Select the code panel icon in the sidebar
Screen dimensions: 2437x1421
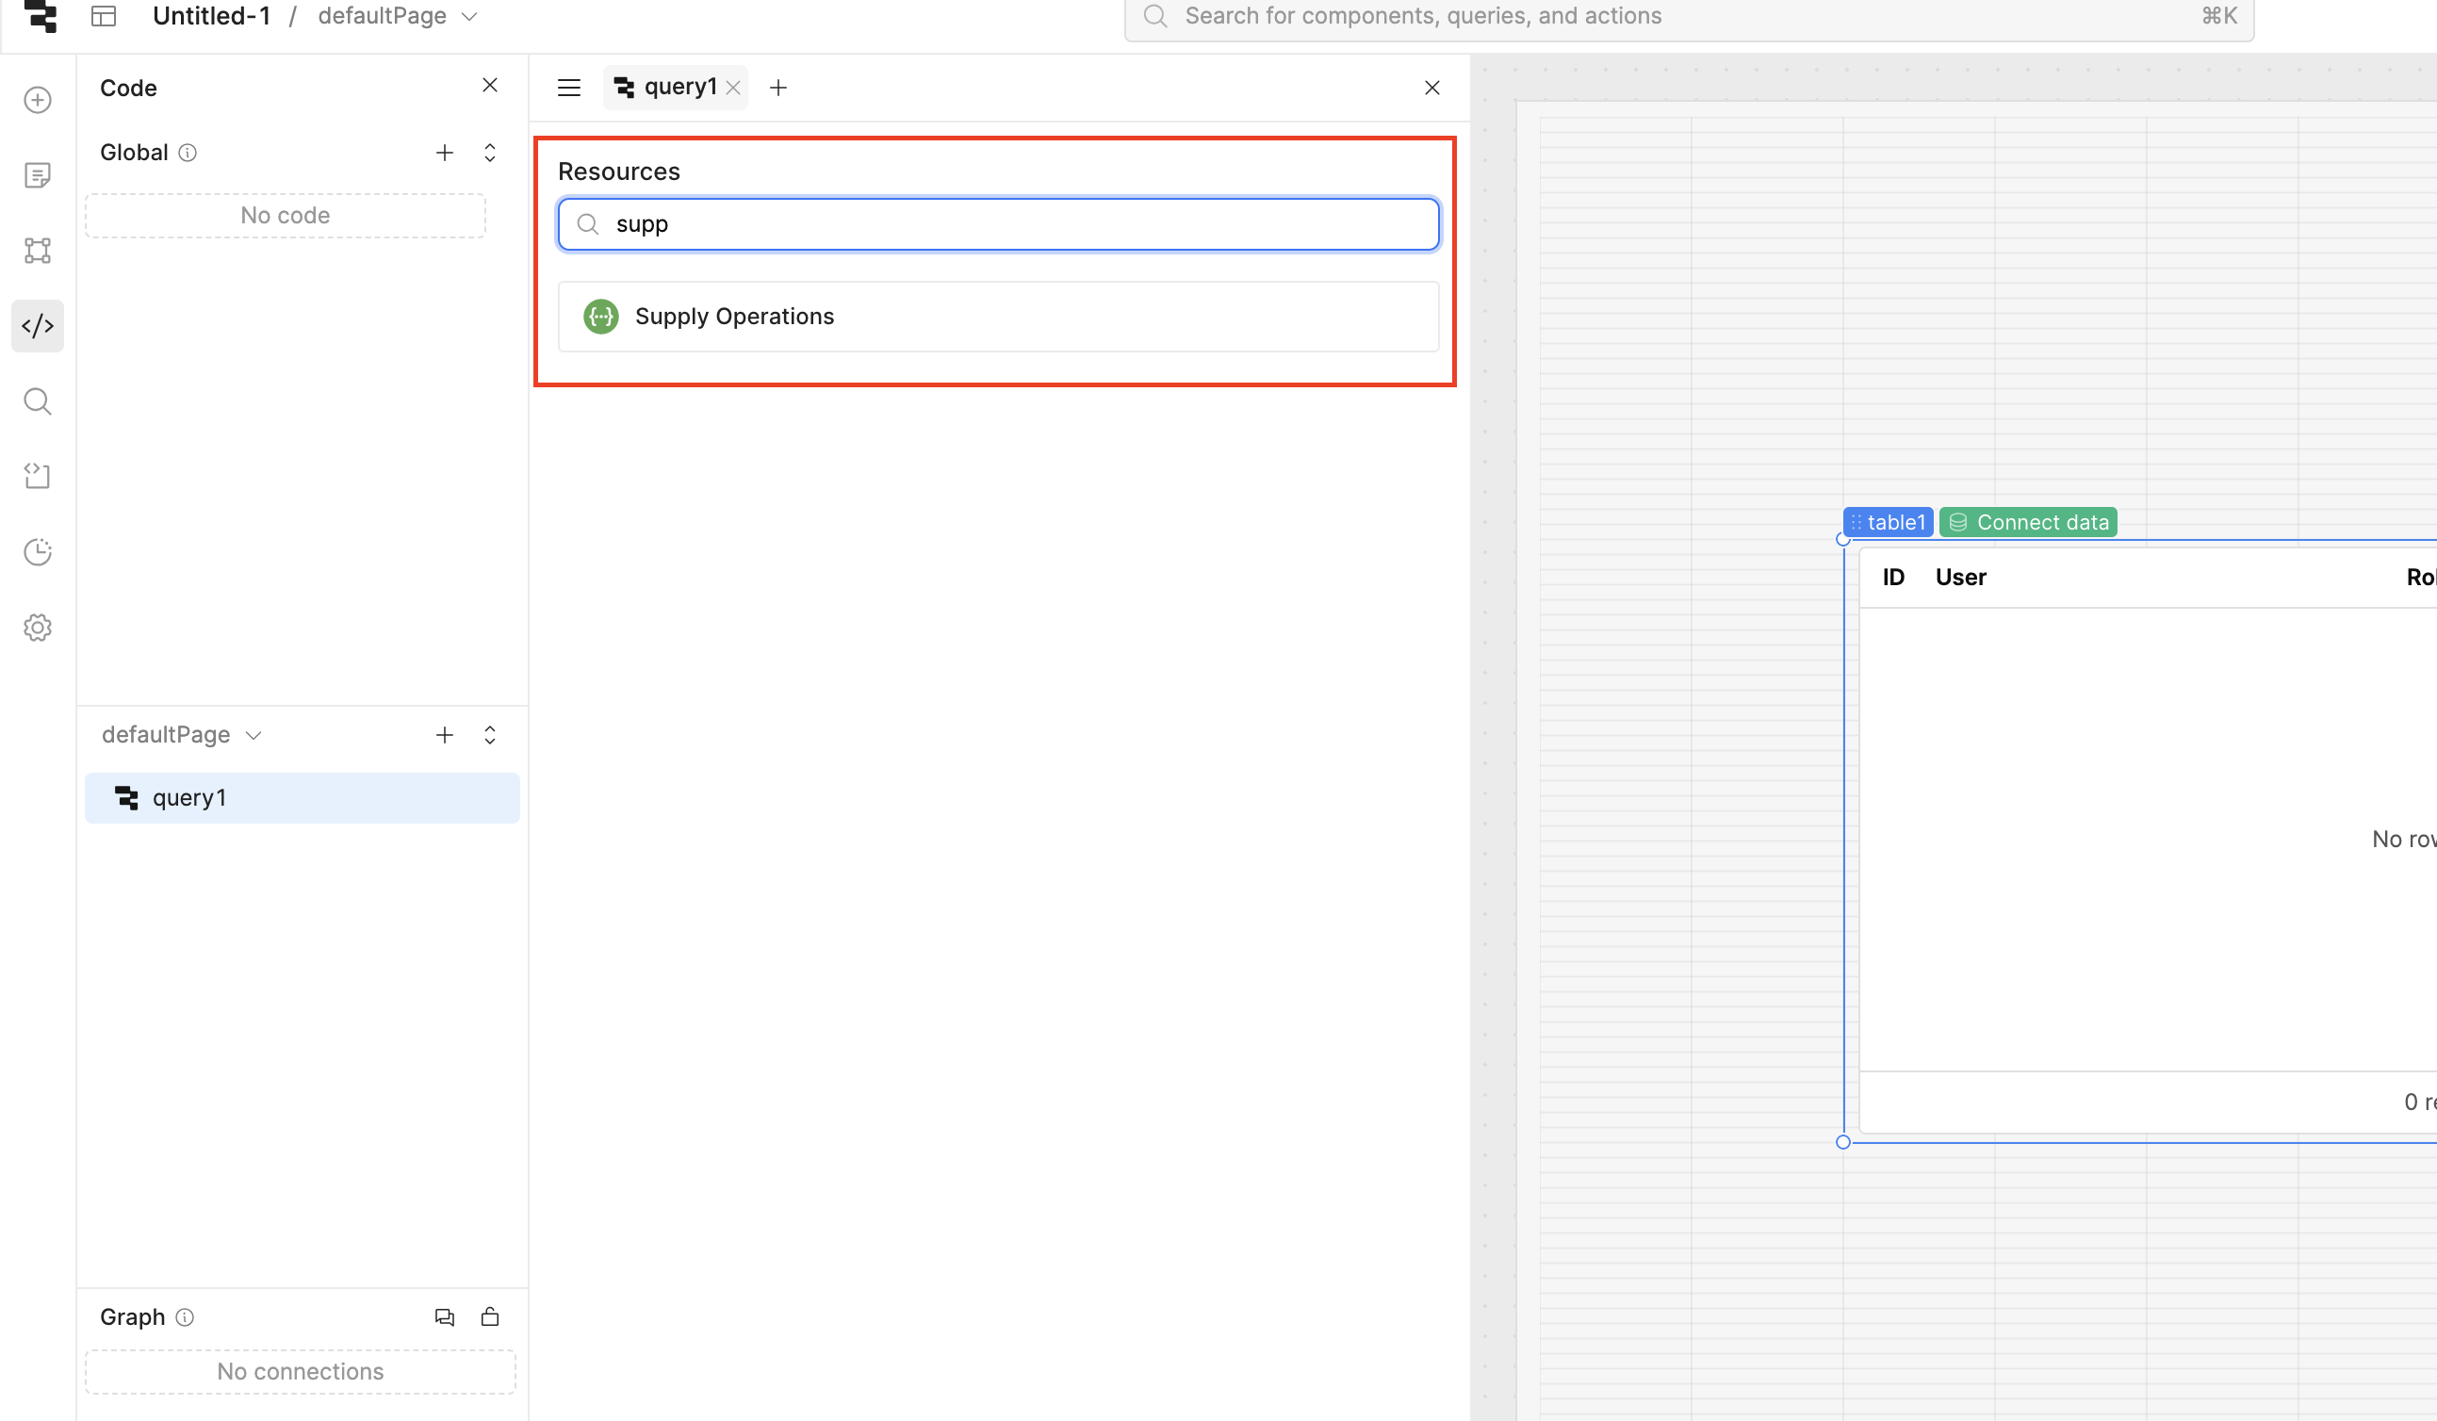pos(38,326)
